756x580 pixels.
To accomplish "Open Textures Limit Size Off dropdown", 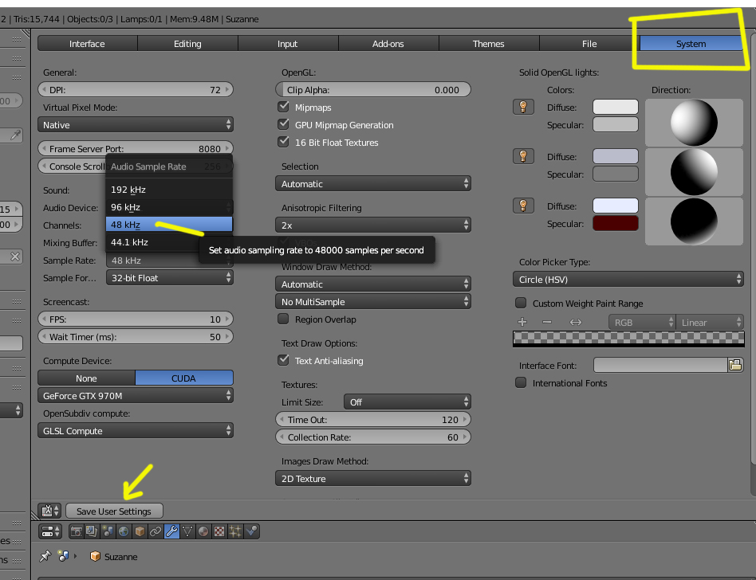I will (x=408, y=402).
